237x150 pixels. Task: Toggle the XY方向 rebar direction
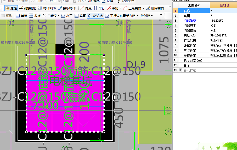[x=95, y=16]
